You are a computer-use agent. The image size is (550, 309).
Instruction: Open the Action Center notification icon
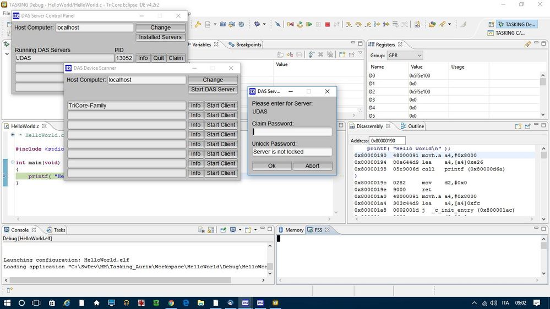click(x=537, y=303)
